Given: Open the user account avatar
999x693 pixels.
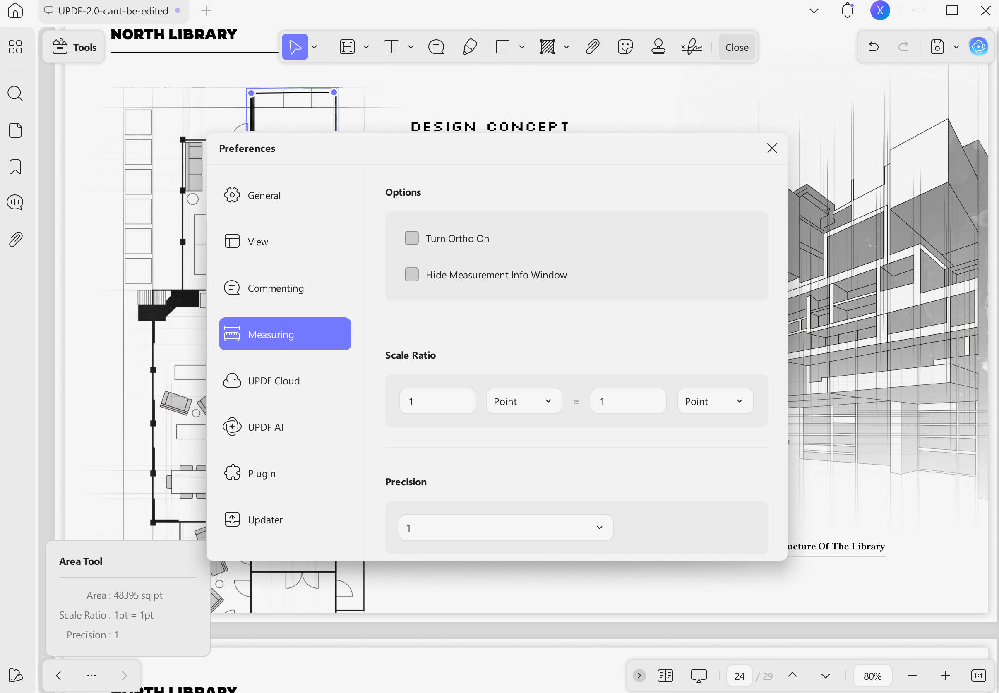Looking at the screenshot, I should 880,10.
